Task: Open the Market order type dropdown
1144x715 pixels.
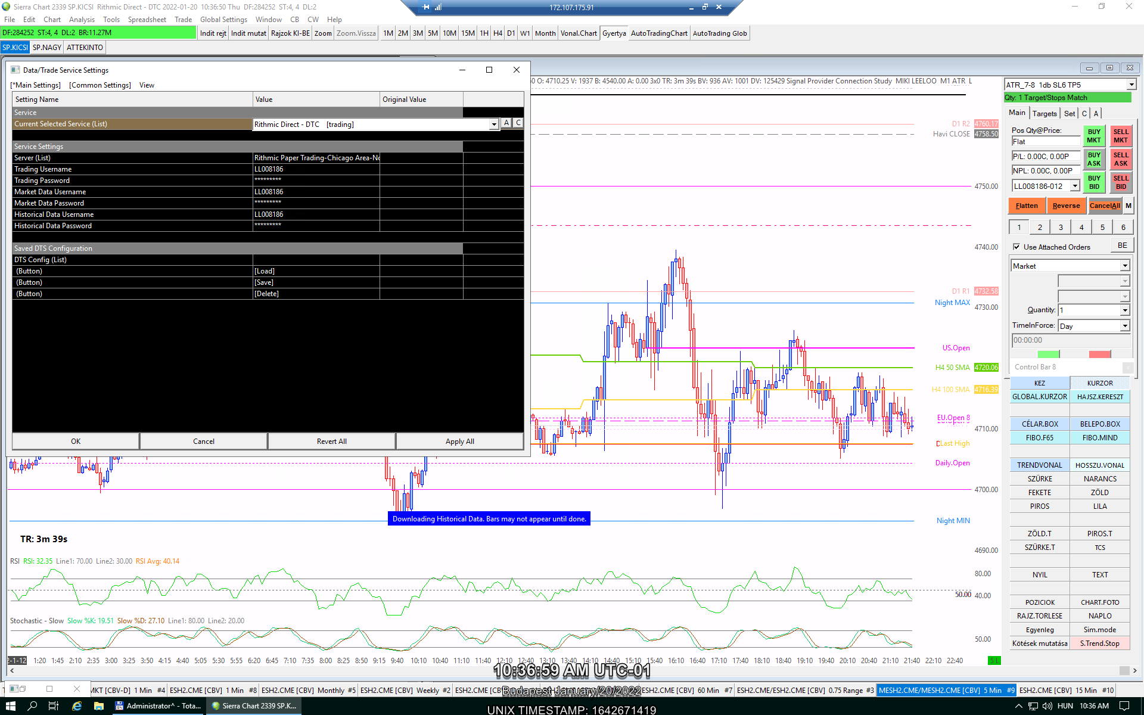Action: click(x=1125, y=266)
